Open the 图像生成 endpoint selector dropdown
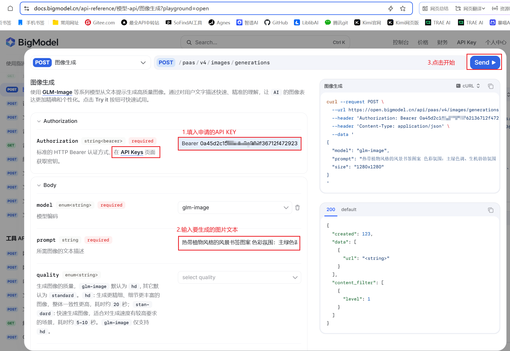Viewport: 510px width, 351px height. [x=90, y=63]
